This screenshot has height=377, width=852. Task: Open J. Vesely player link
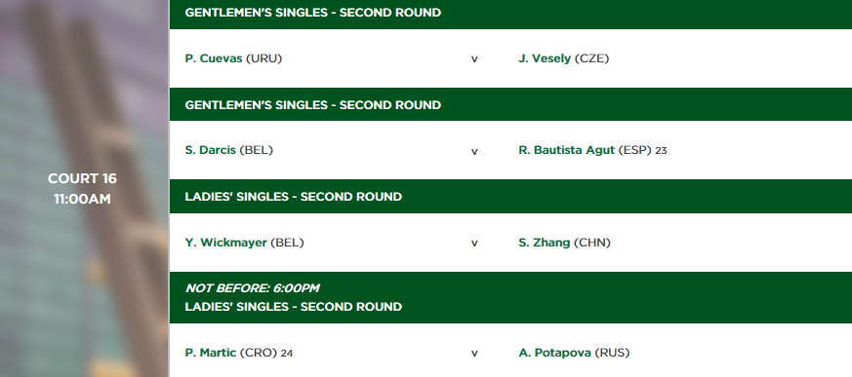pyautogui.click(x=545, y=58)
